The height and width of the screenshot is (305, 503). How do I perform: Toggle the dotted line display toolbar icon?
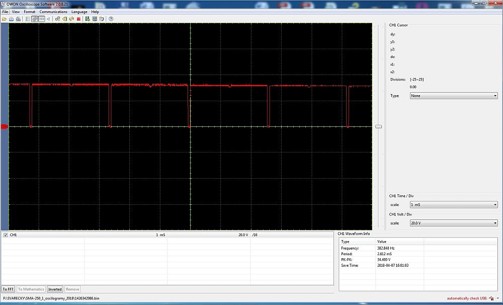[x=42, y=19]
